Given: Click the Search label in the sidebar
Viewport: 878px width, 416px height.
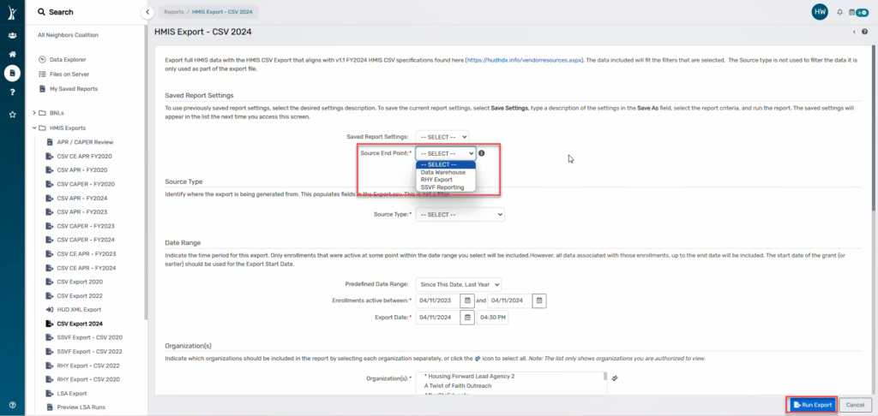Looking at the screenshot, I should (x=61, y=12).
